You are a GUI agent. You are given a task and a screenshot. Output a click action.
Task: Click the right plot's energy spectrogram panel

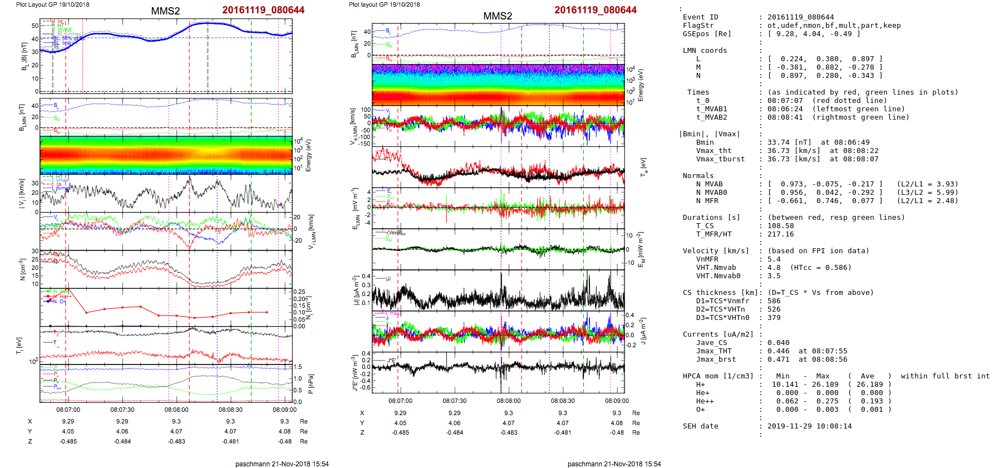coord(498,85)
